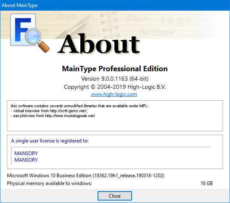Click the virtual treeview soft-gems.net line
Viewport: 230px width, 203px height.
tap(49, 111)
